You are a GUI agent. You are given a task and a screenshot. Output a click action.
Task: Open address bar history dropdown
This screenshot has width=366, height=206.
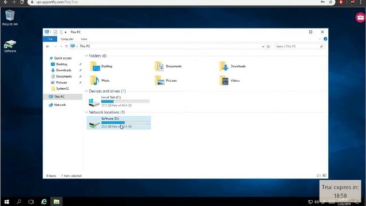pos(263,46)
